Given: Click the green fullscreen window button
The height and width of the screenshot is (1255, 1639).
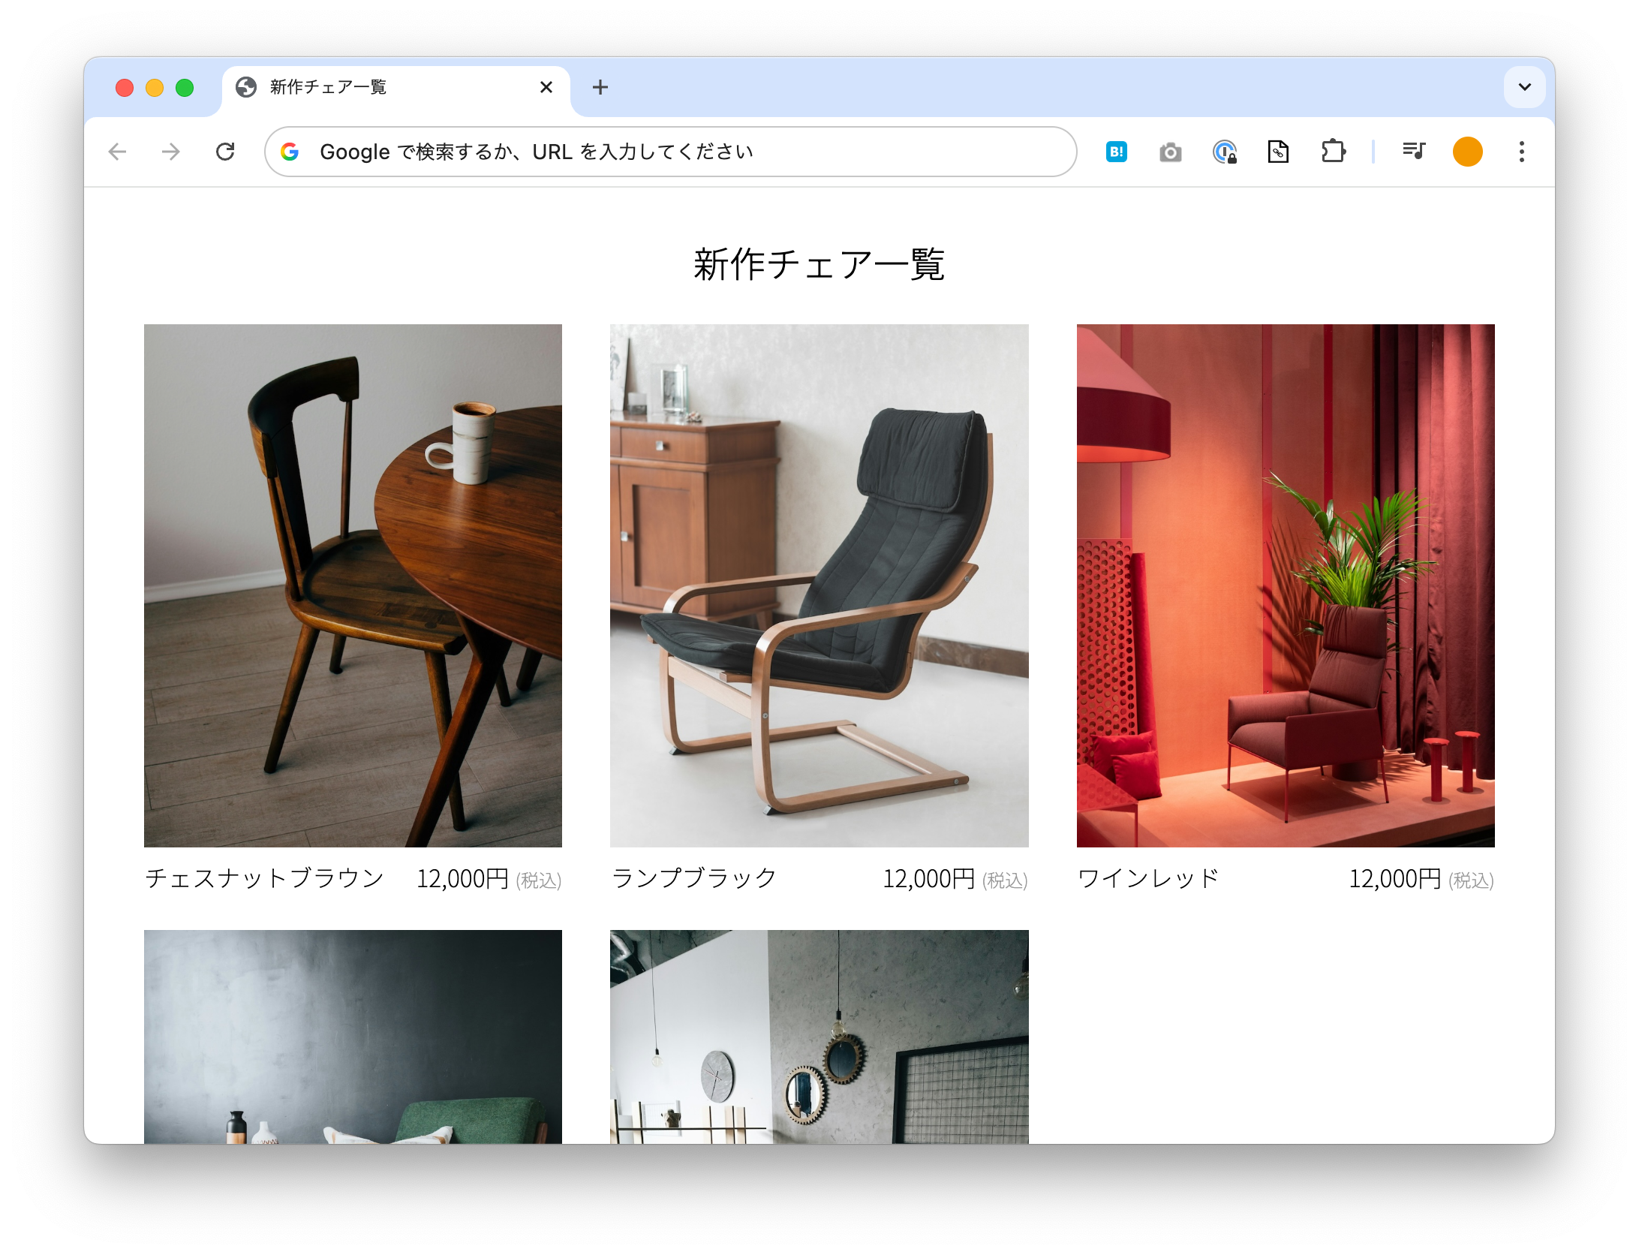Looking at the screenshot, I should 185,89.
